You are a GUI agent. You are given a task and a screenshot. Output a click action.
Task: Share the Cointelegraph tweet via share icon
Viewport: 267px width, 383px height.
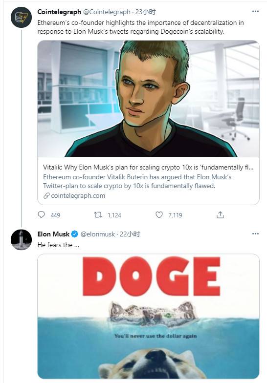[x=220, y=215]
